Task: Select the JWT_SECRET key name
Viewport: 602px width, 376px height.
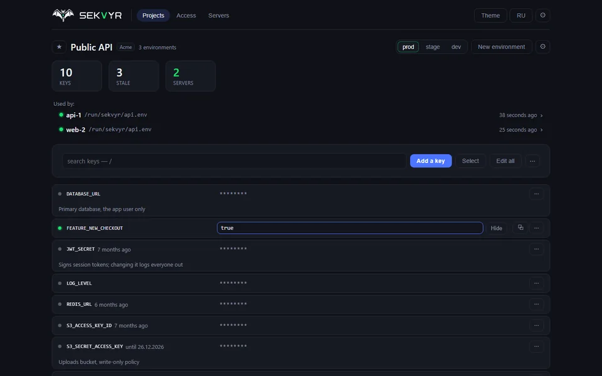Action: click(x=81, y=249)
